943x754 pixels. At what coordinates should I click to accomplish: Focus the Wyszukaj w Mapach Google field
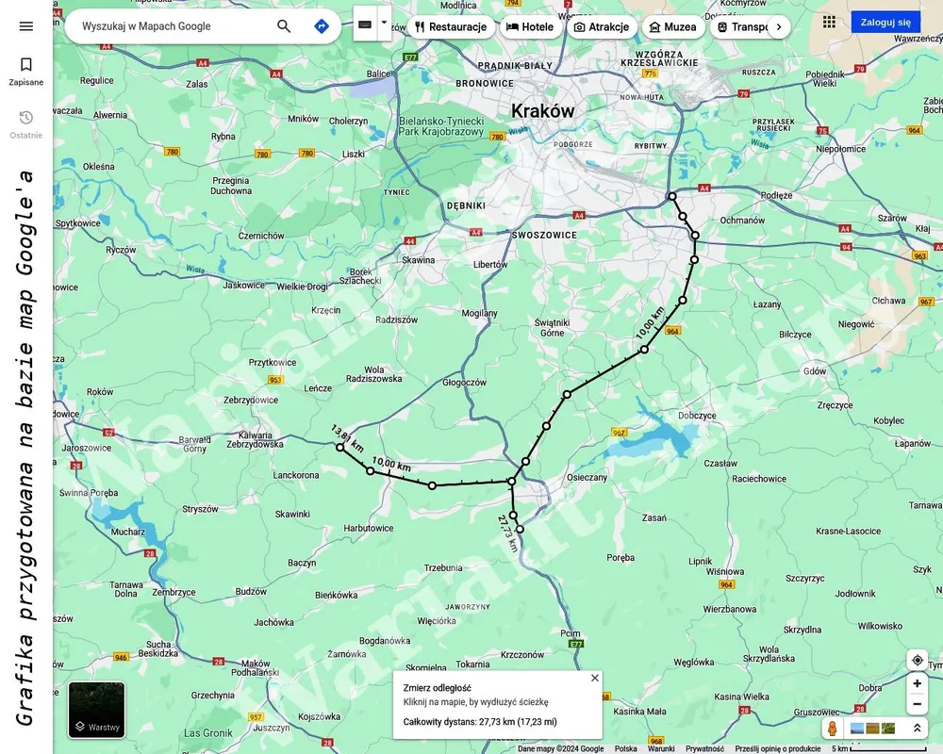tap(174, 26)
